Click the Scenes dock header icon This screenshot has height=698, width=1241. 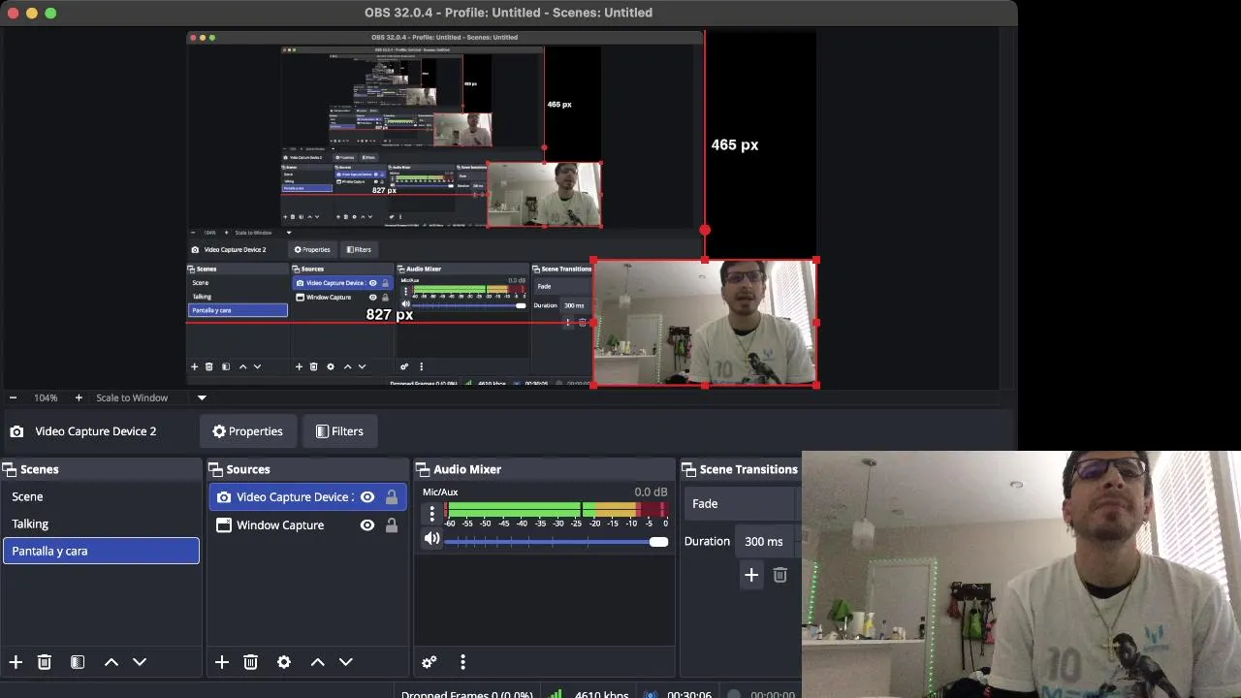pos(10,469)
